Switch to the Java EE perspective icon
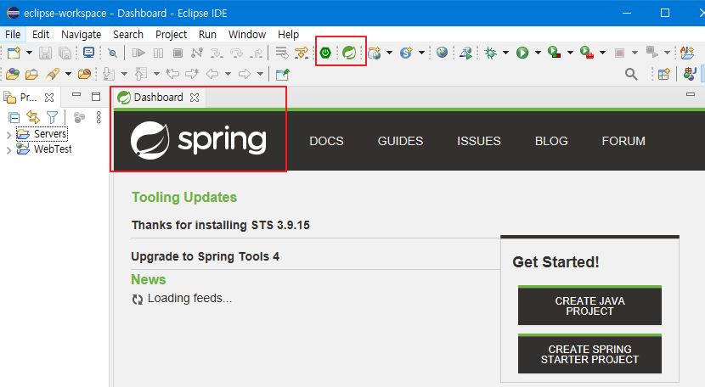Image resolution: width=705 pixels, height=387 pixels. (690, 74)
